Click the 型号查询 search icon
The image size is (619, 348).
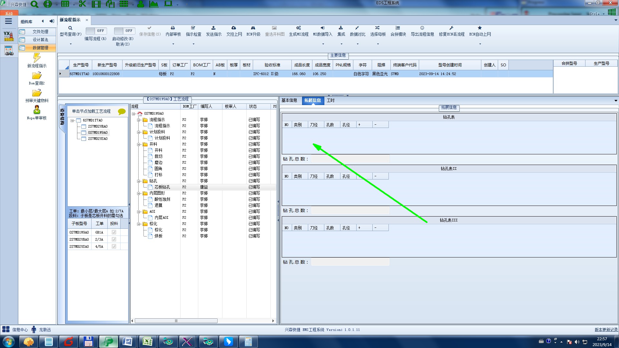[70, 28]
